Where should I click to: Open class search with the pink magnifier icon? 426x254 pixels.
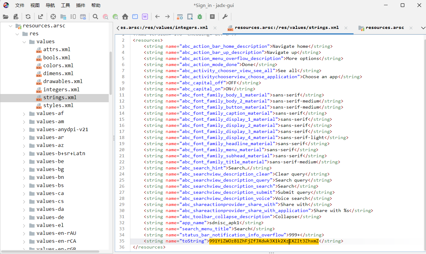[105, 17]
